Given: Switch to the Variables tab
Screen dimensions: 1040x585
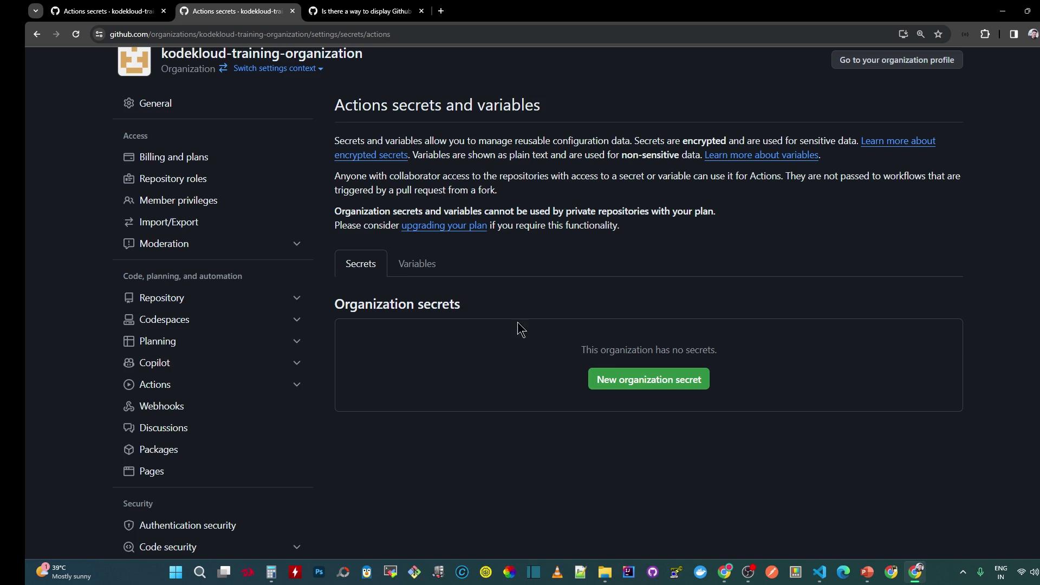Looking at the screenshot, I should [x=417, y=264].
